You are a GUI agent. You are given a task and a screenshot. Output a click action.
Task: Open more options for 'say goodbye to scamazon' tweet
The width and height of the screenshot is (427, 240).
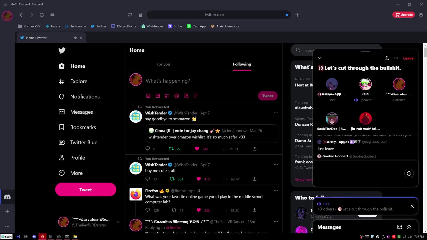[276, 113]
